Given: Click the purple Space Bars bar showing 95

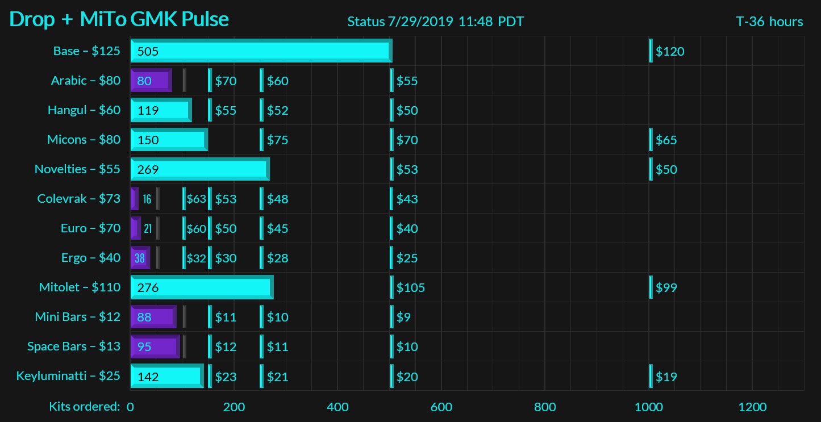Looking at the screenshot, I should 155,346.
